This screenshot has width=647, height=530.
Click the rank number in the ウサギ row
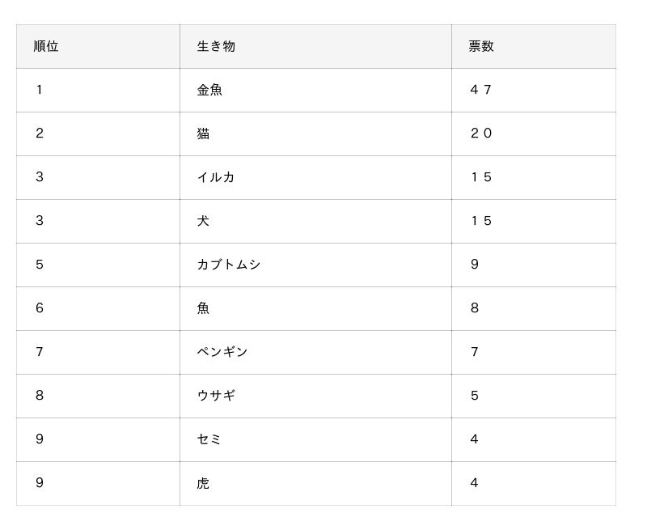tap(40, 396)
